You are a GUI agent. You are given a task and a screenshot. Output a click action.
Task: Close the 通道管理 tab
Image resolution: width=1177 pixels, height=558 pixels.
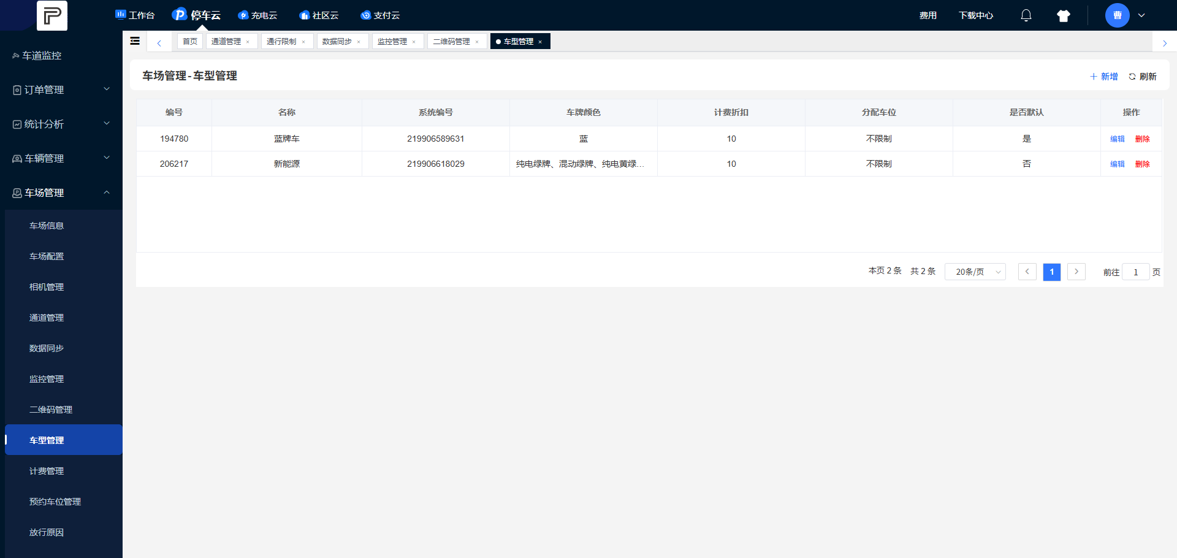[x=248, y=42]
